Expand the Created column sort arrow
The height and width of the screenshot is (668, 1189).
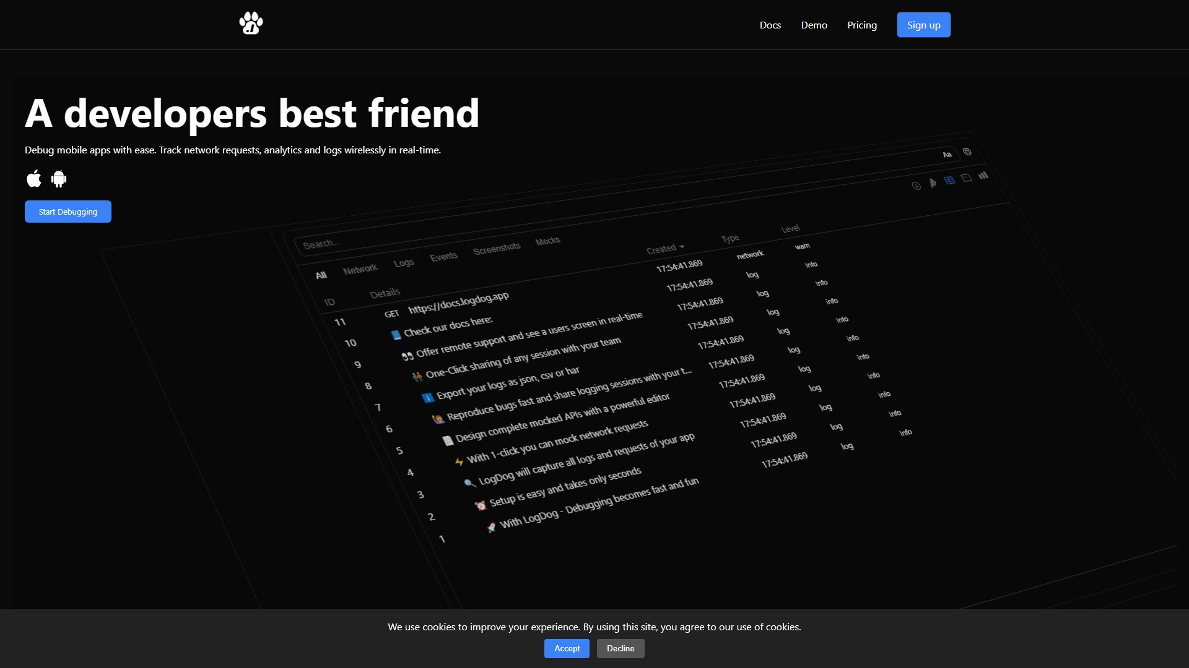pyautogui.click(x=682, y=247)
